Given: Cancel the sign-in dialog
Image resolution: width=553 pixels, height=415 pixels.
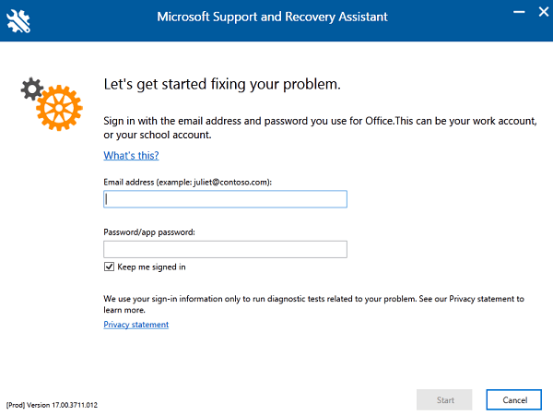Looking at the screenshot, I should click(514, 400).
